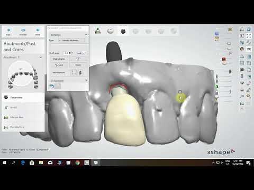Click the taskbar clock and date
The height and width of the screenshot is (190, 254).
[238, 163]
